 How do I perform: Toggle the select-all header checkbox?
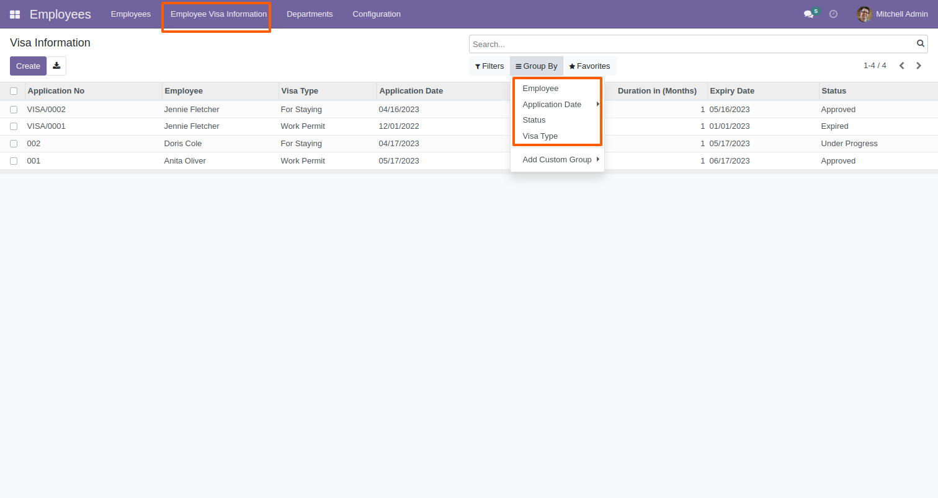(x=14, y=91)
